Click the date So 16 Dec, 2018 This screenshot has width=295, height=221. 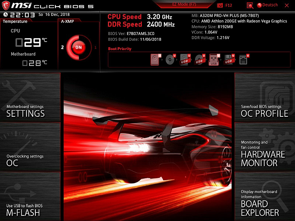coord(54,14)
